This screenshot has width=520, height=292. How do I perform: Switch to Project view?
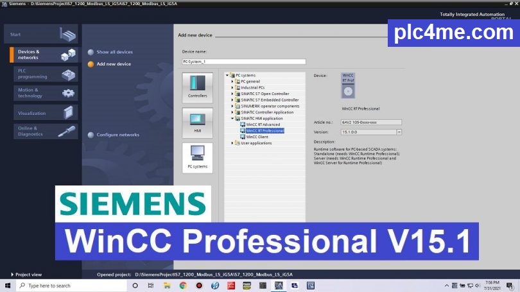tap(28, 275)
